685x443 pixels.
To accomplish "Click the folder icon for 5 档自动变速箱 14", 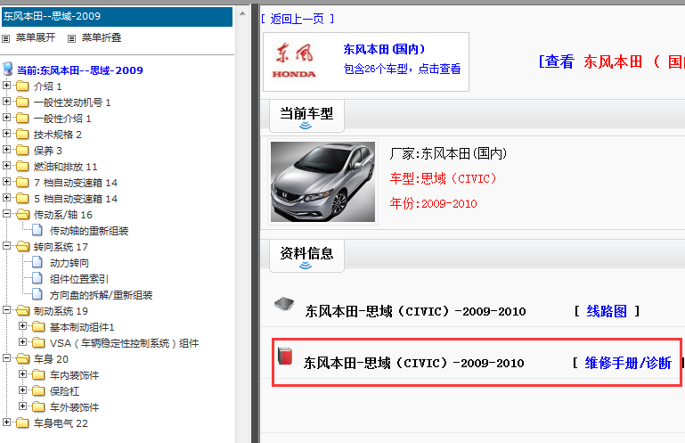I will 22,199.
